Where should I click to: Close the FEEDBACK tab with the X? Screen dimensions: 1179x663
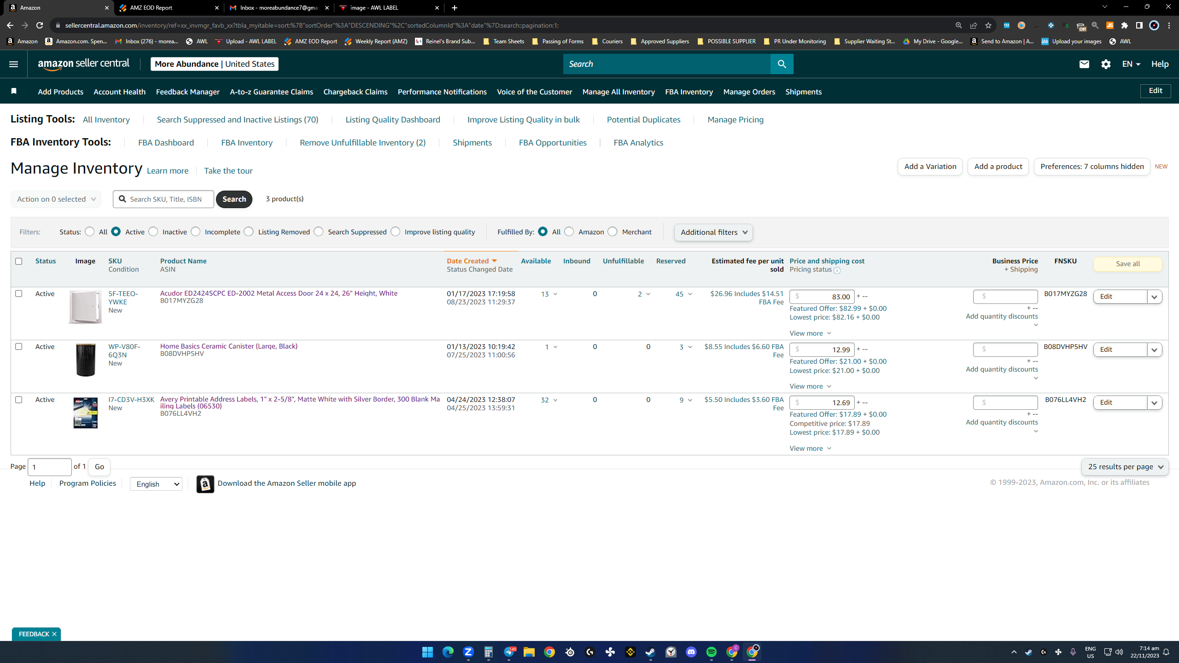tap(54, 634)
